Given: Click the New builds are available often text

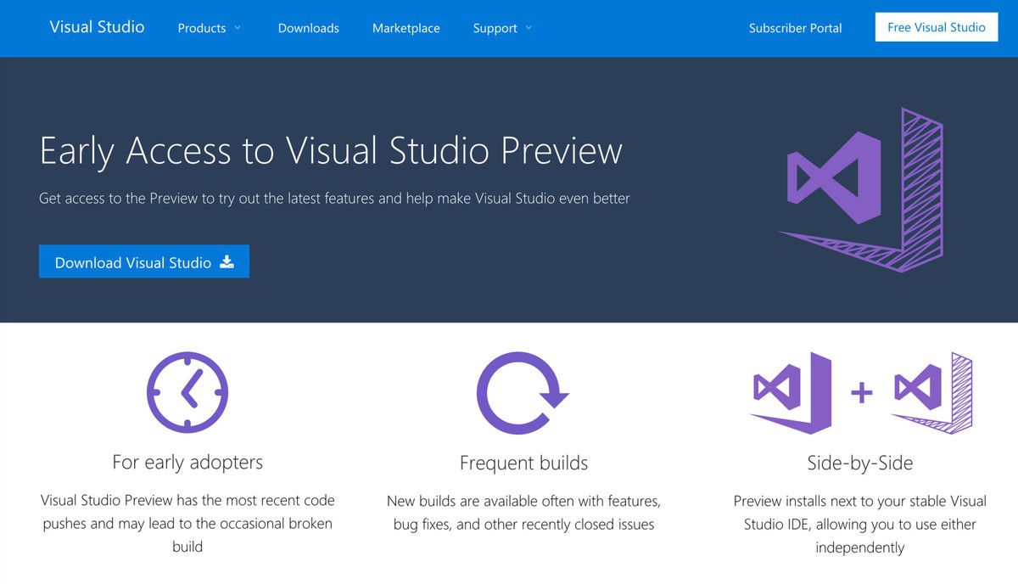Looking at the screenshot, I should click(523, 513).
